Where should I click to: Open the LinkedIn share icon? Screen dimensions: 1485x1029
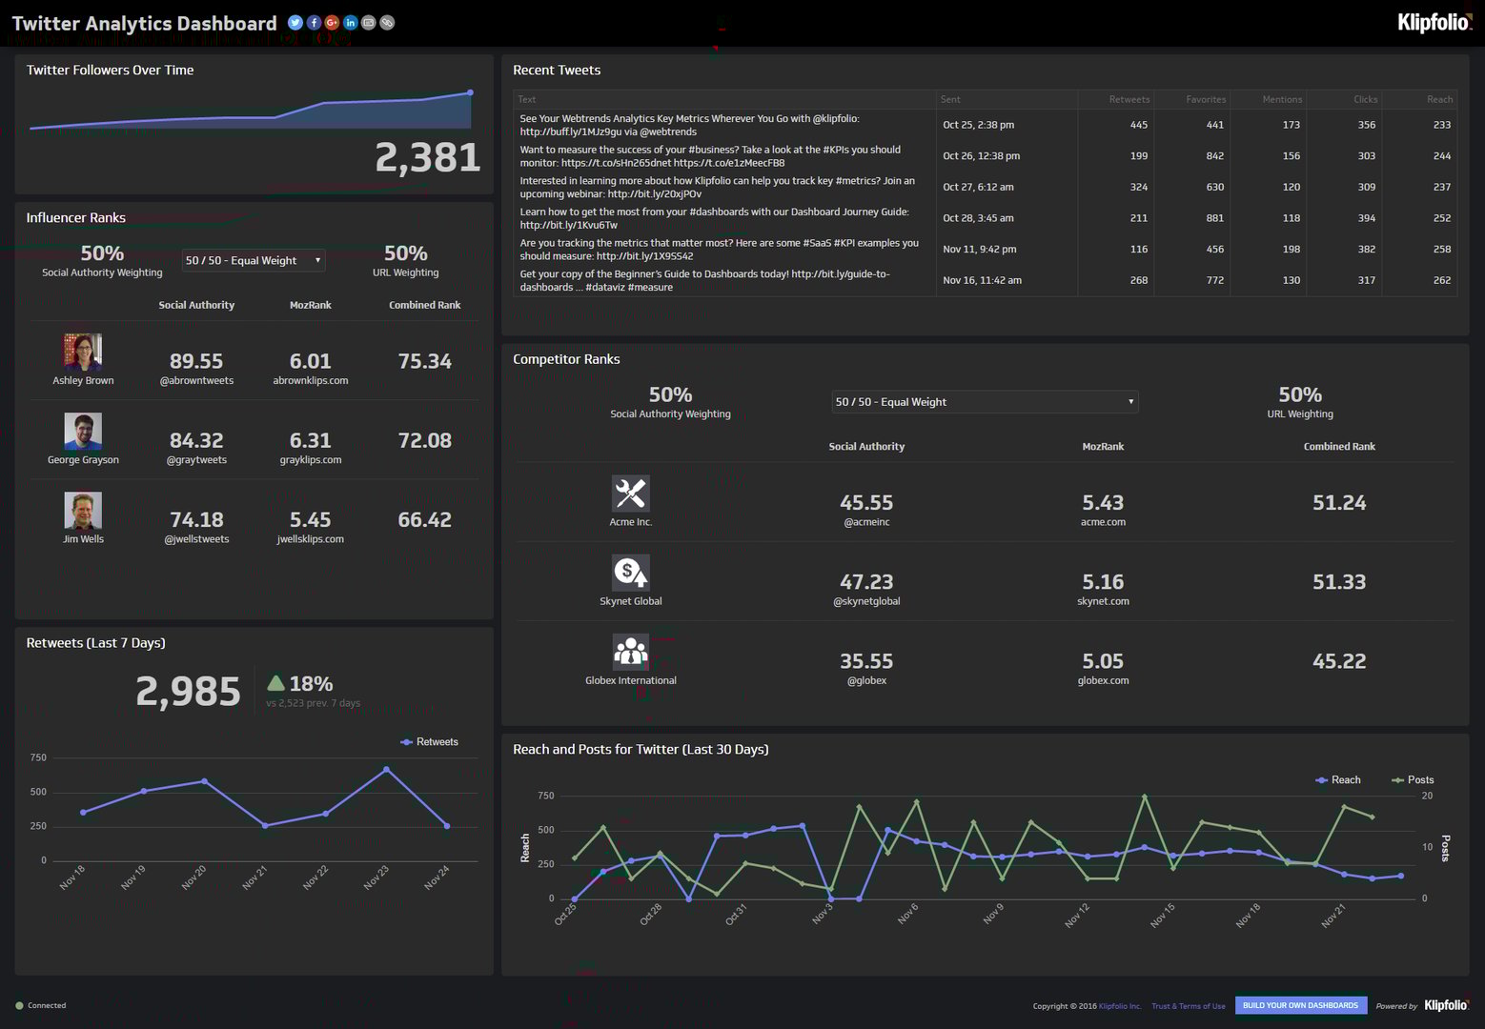349,22
